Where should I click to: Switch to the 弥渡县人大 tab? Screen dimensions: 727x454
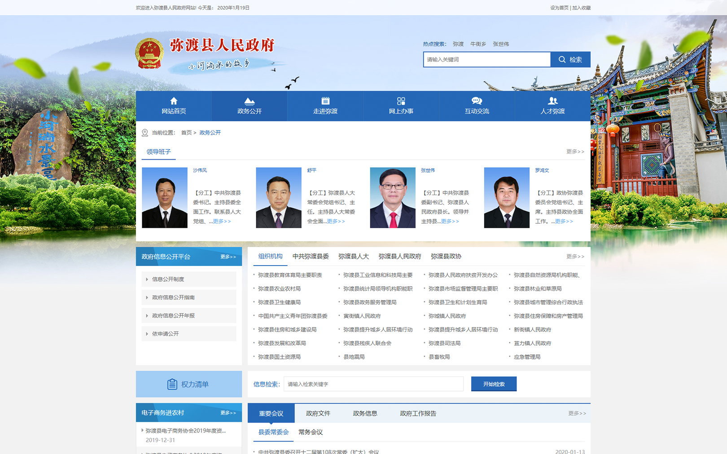point(354,257)
